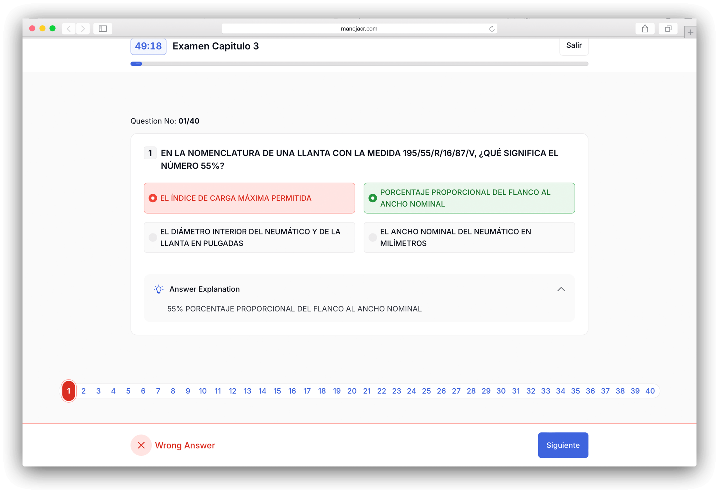Click the manejacr.com address bar
This screenshot has height=493, width=719.
click(359, 29)
